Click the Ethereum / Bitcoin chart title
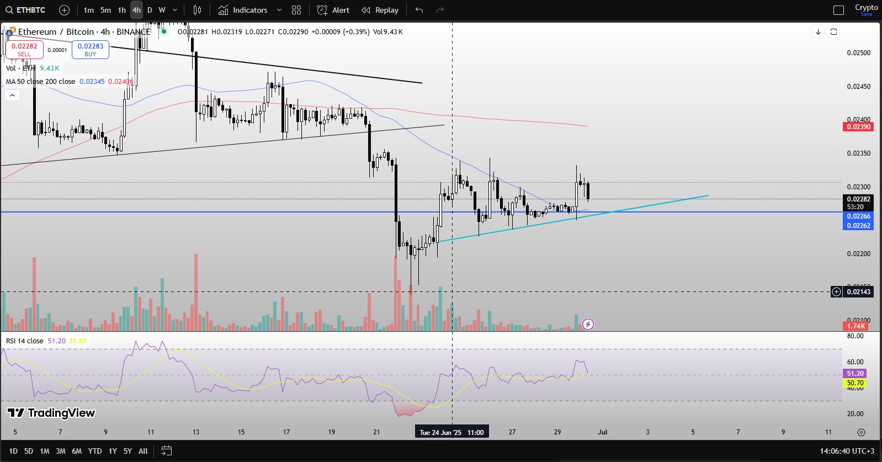882x462 pixels. tap(84, 31)
